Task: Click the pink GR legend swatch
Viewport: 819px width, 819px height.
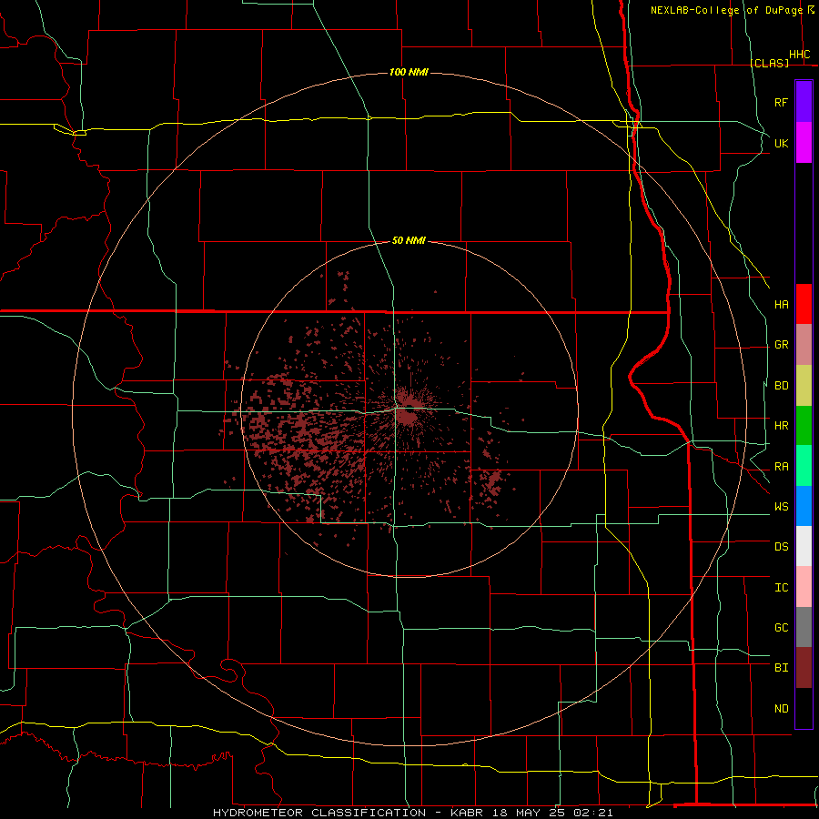Action: coord(804,345)
